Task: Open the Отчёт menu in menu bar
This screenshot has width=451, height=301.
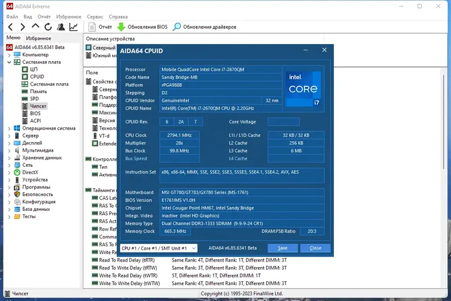Action: (x=44, y=17)
